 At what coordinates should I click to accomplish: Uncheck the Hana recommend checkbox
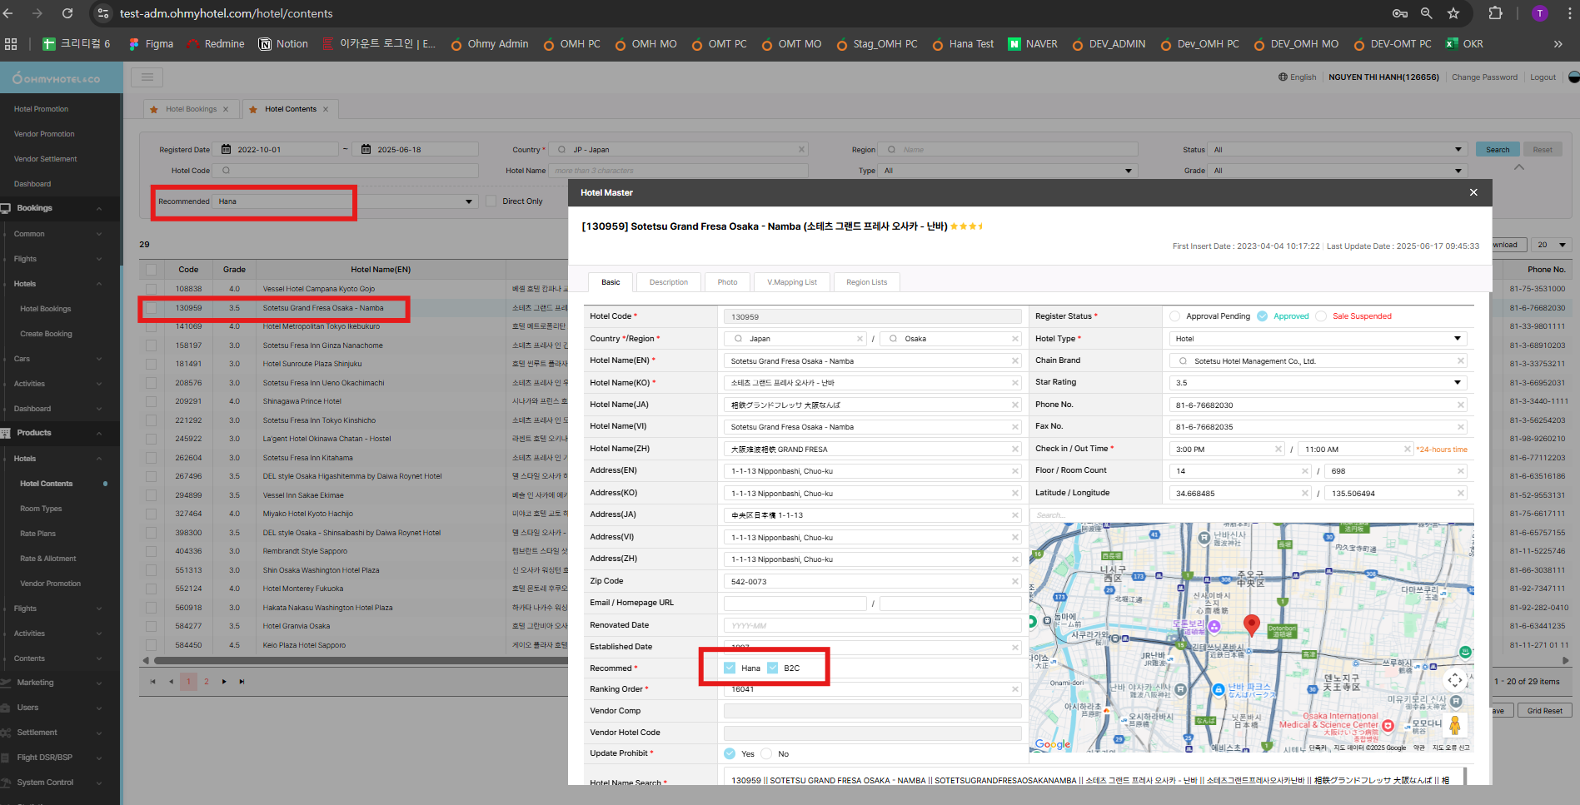click(x=730, y=668)
